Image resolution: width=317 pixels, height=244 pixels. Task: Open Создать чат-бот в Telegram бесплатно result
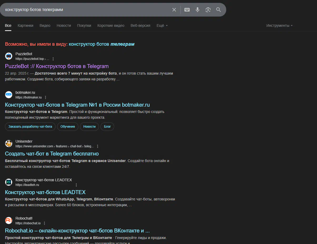(x=52, y=154)
